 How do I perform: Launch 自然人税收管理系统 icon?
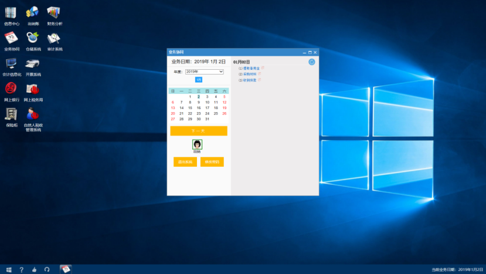[x=33, y=120]
